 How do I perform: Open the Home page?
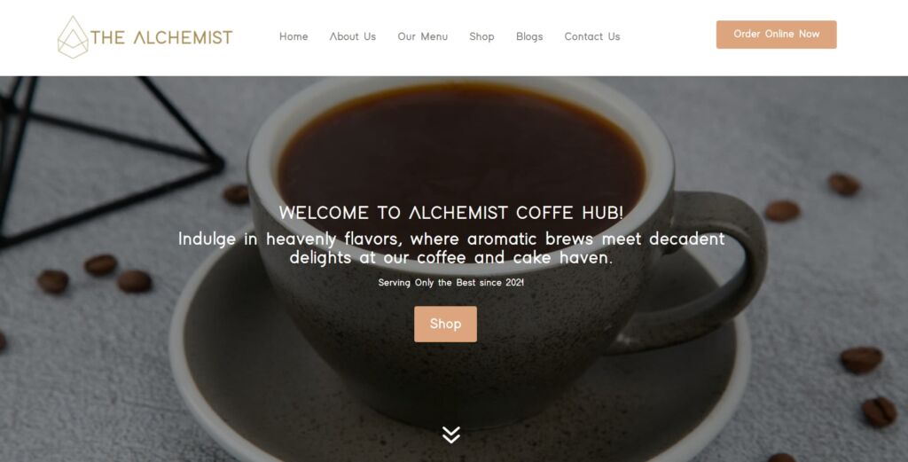click(294, 36)
